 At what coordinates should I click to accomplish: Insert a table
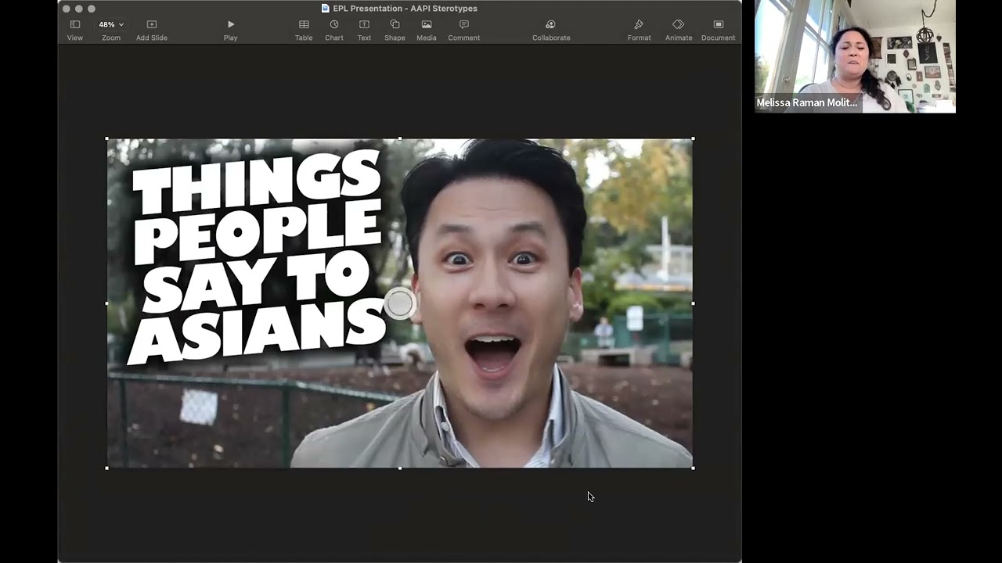click(x=304, y=30)
